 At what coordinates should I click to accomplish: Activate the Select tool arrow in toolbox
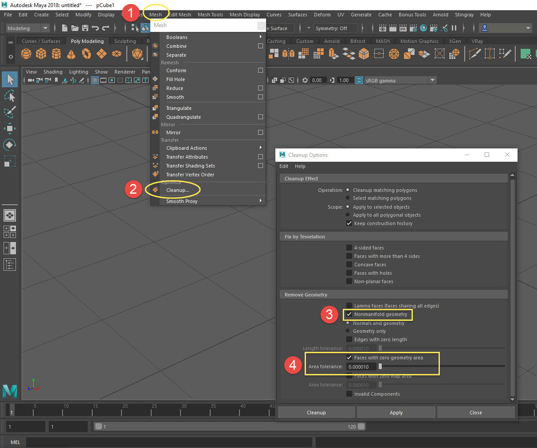[x=10, y=80]
